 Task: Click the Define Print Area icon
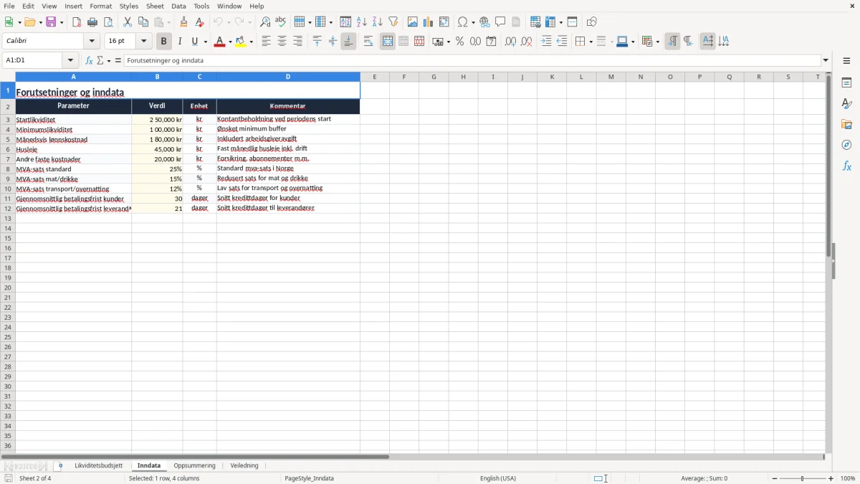(x=535, y=22)
